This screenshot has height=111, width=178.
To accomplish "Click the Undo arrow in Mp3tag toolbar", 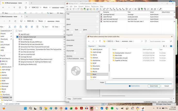I will click(x=74, y=9).
